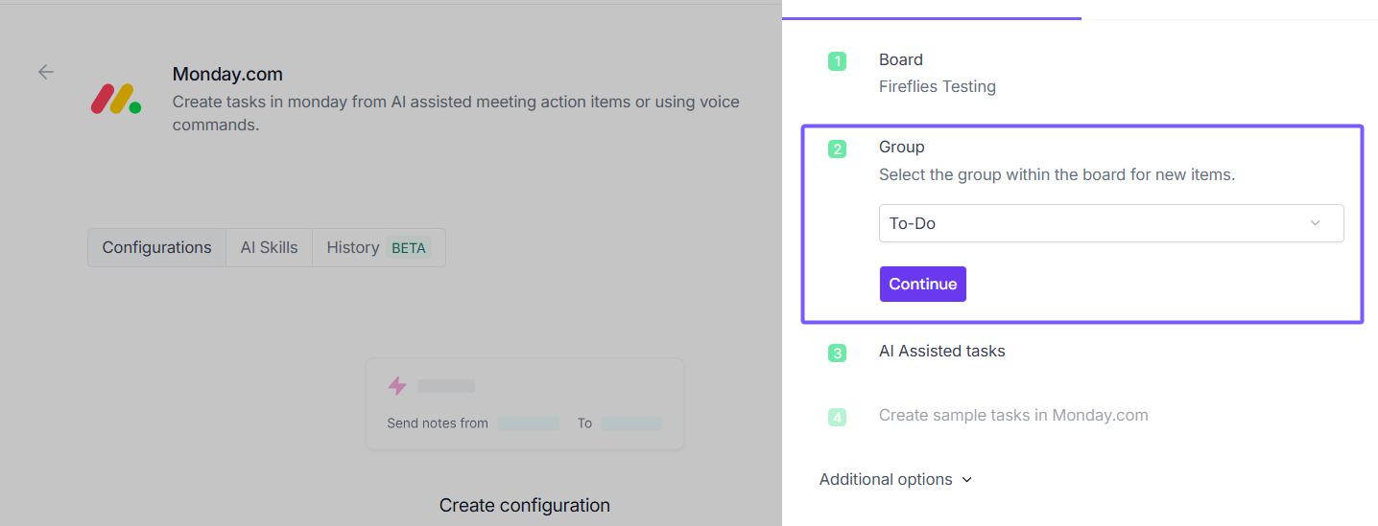Expand Additional options

[x=895, y=479]
